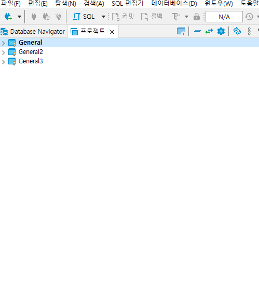Click the N/A active database field

point(224,17)
